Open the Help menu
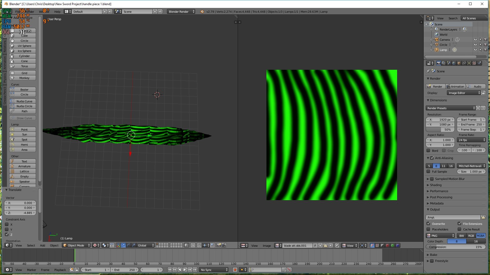 click(x=57, y=12)
